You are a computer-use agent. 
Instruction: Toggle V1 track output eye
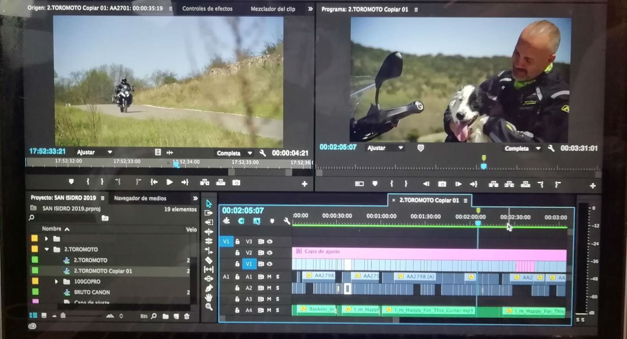(x=270, y=264)
